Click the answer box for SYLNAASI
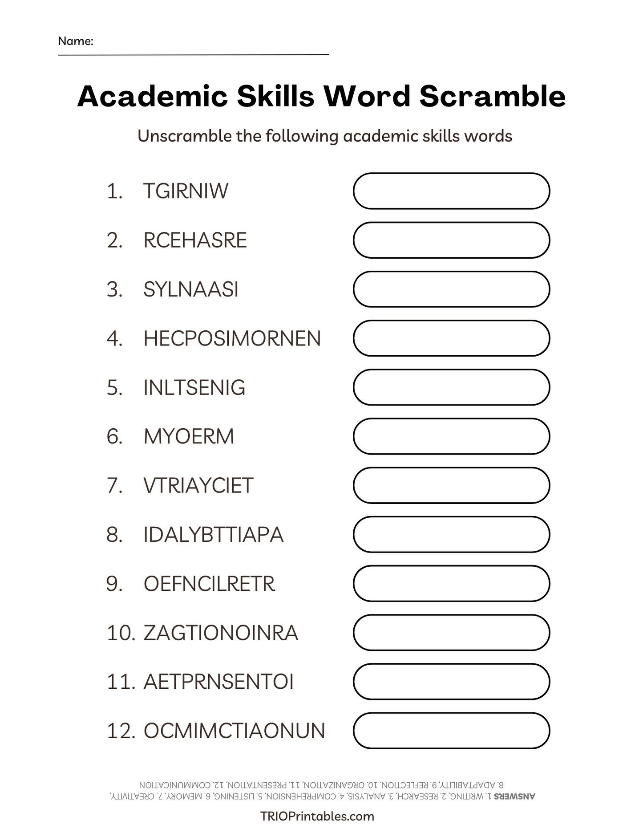643x833 pixels. 451,289
